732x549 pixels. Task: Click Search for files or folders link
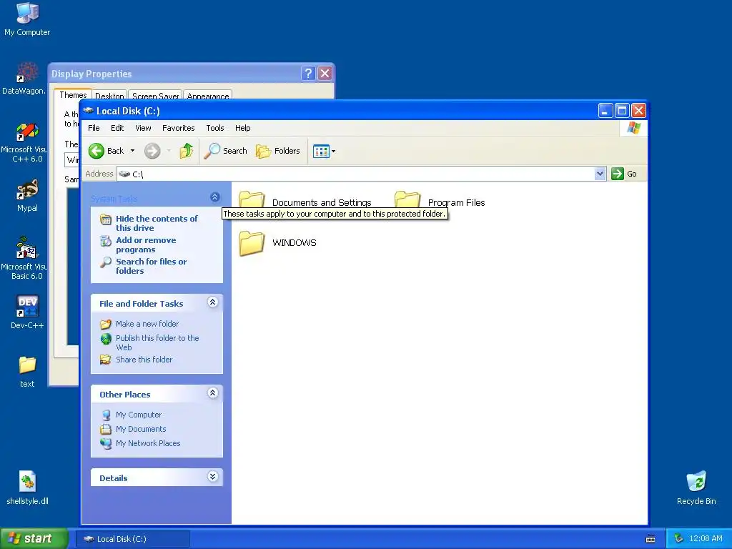point(151,266)
